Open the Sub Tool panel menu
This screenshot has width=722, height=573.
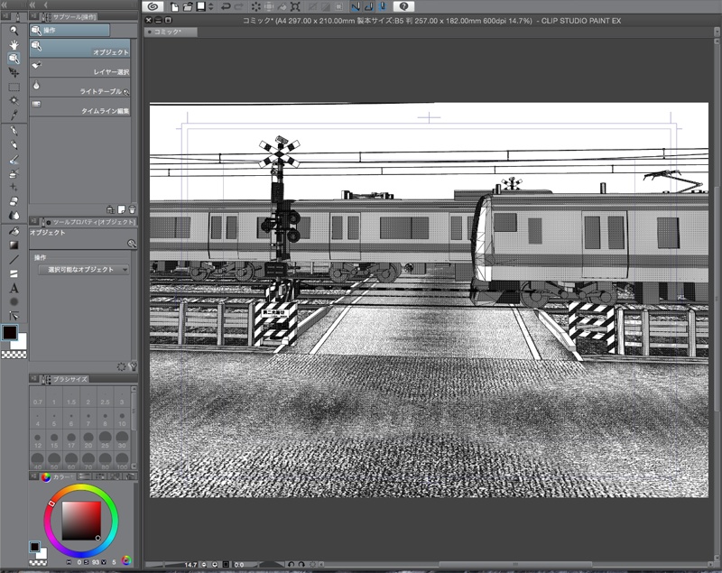click(33, 16)
